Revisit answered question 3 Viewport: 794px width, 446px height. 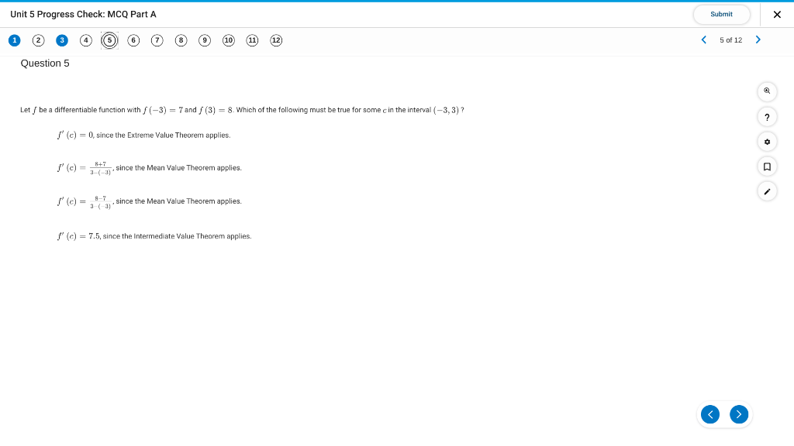coord(61,40)
